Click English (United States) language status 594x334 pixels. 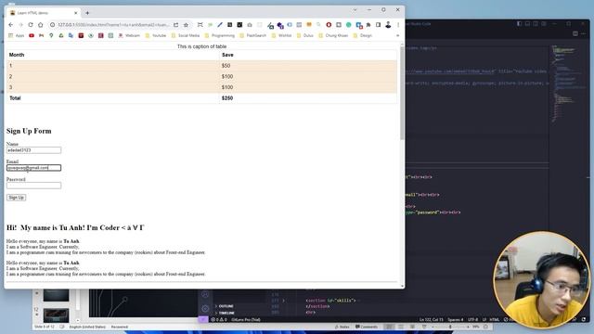point(87,327)
